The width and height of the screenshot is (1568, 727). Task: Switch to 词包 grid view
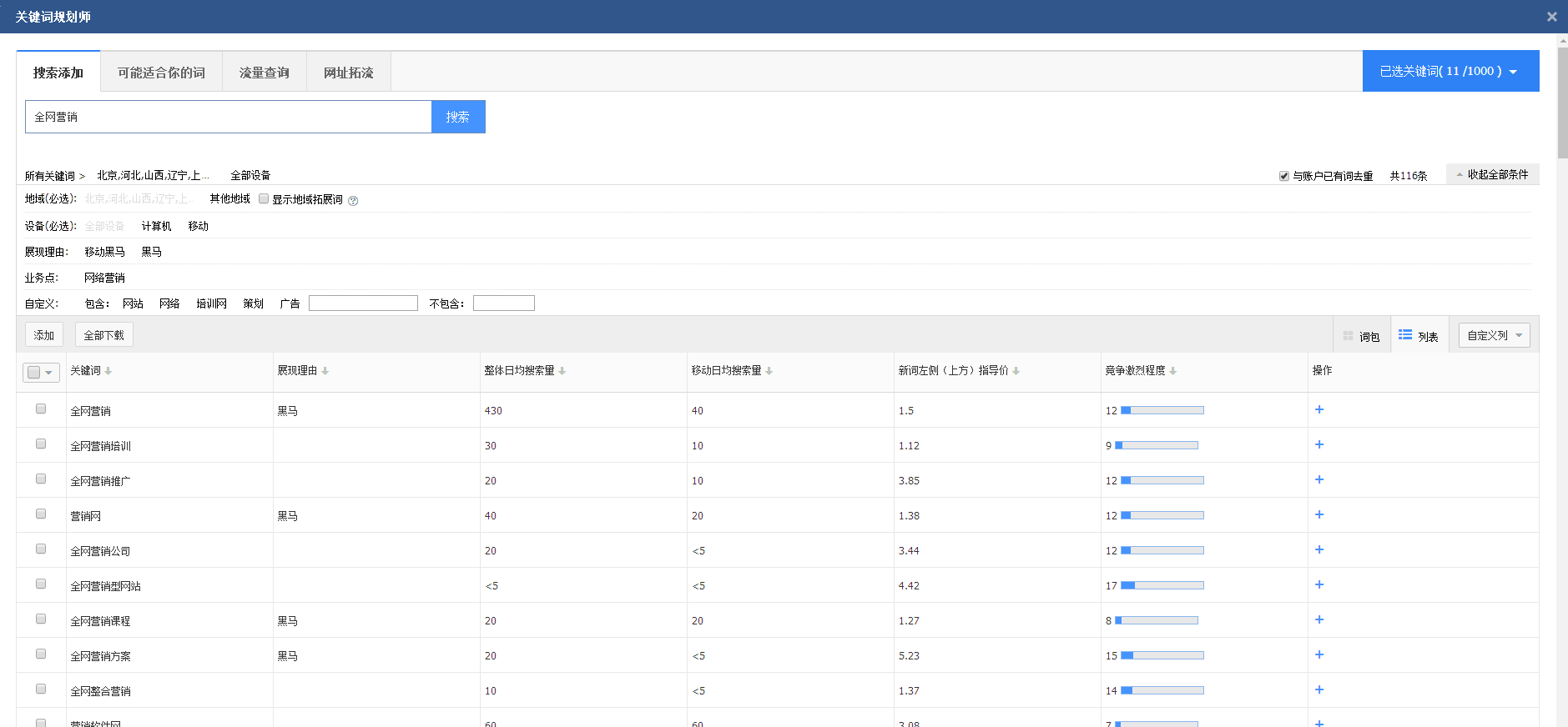(1361, 336)
